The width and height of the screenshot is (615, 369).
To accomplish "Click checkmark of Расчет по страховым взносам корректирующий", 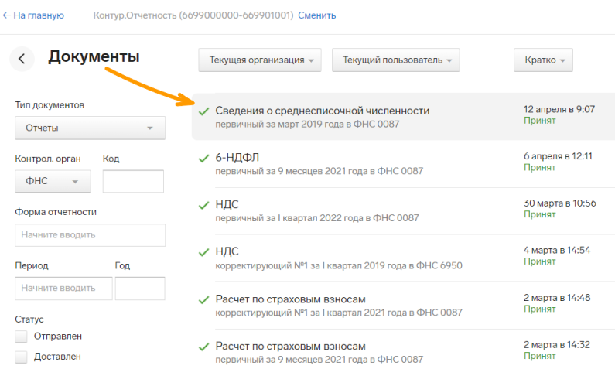I will coord(203,299).
